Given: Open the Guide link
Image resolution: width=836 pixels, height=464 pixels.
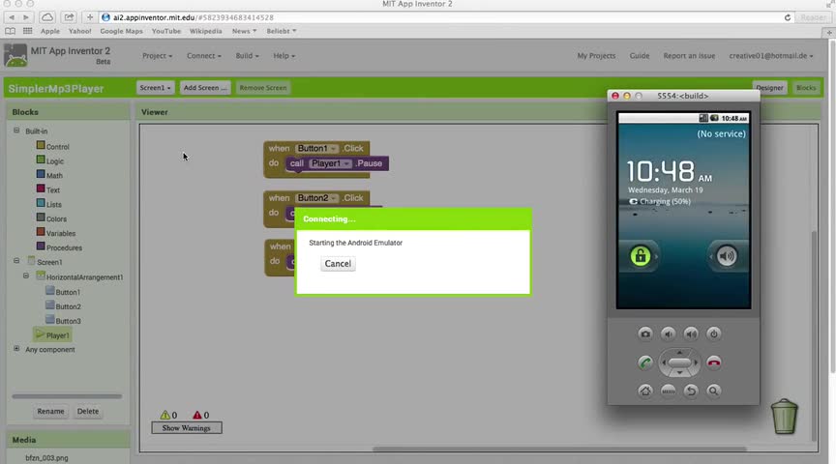Looking at the screenshot, I should (640, 56).
